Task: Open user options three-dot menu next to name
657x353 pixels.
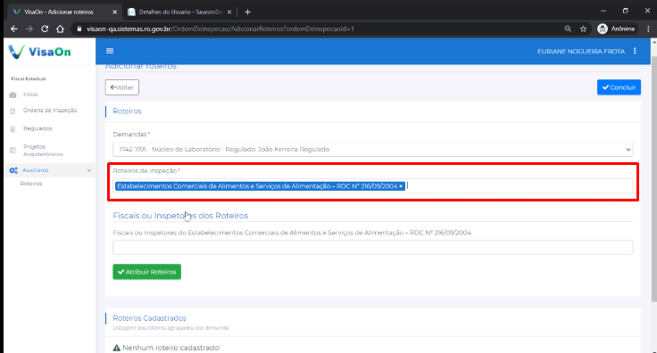Action: (x=635, y=51)
